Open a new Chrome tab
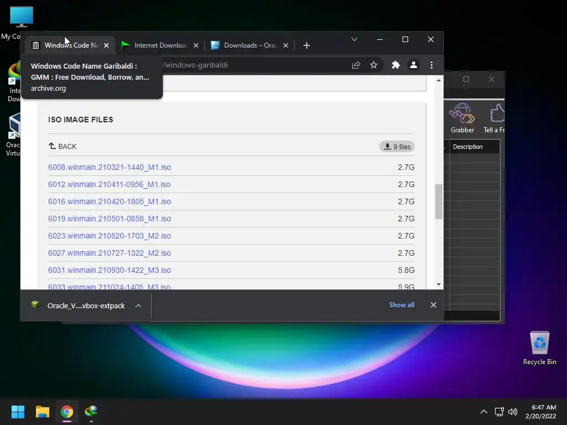The width and height of the screenshot is (567, 425). (307, 45)
